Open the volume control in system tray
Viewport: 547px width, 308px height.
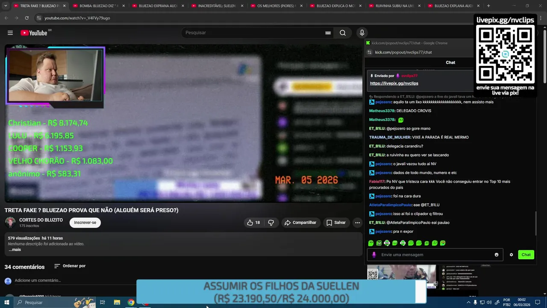click(489, 302)
